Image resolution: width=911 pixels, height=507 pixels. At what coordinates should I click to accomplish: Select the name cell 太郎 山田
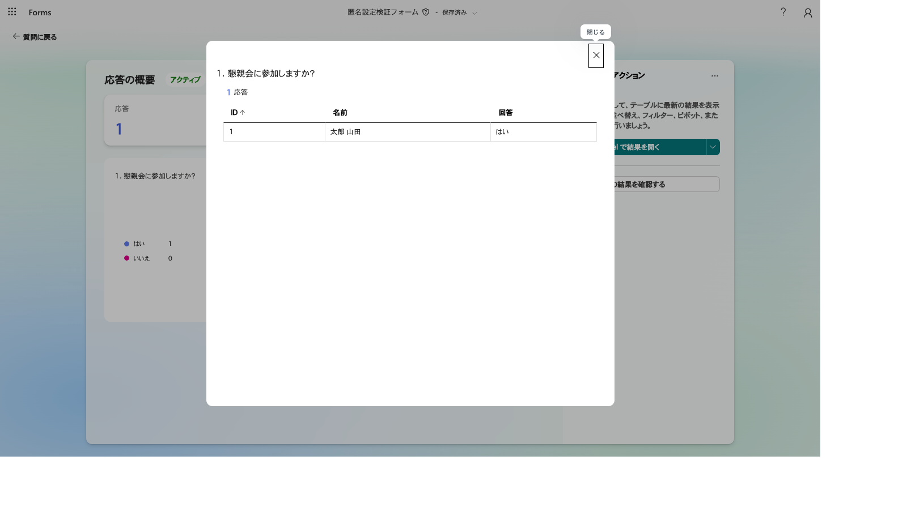coord(408,132)
